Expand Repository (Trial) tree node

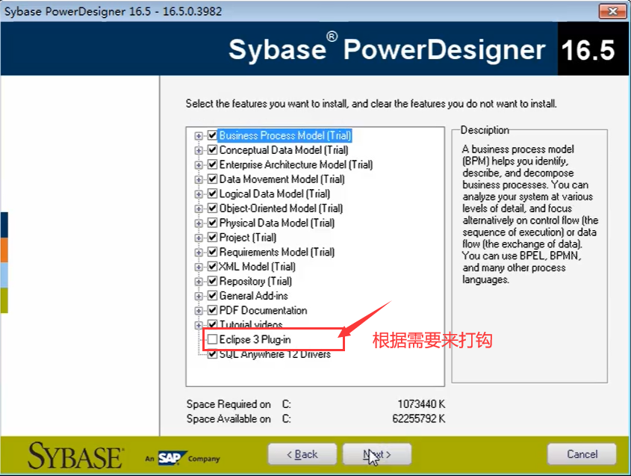tap(199, 282)
